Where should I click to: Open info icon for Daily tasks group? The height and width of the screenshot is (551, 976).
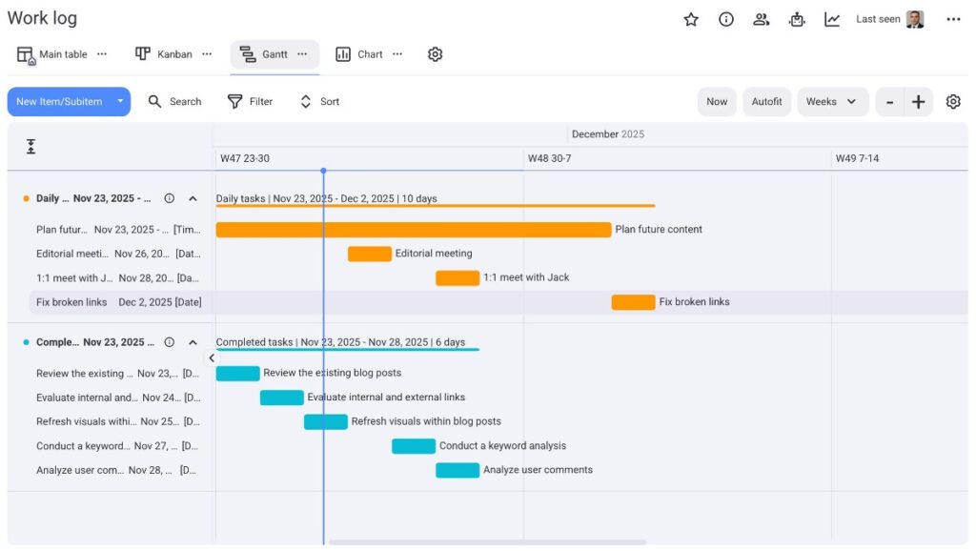[170, 198]
